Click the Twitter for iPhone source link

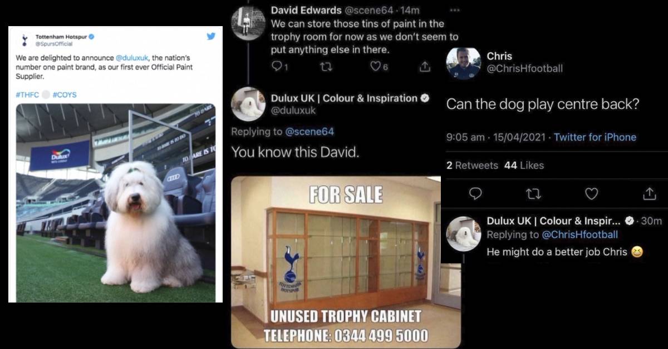[x=595, y=137]
